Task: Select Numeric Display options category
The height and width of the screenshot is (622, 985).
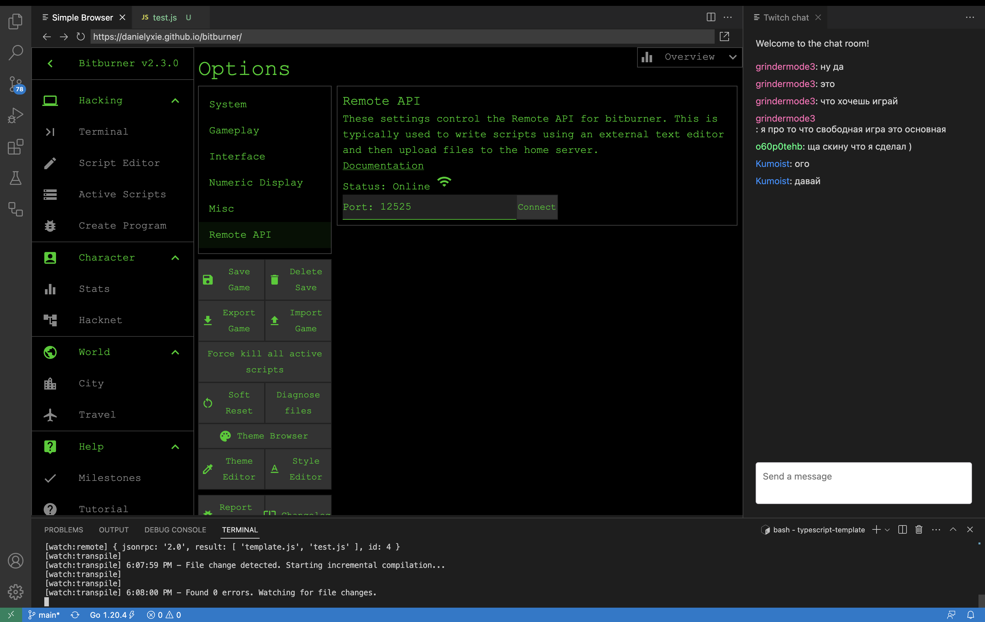Action: (256, 183)
